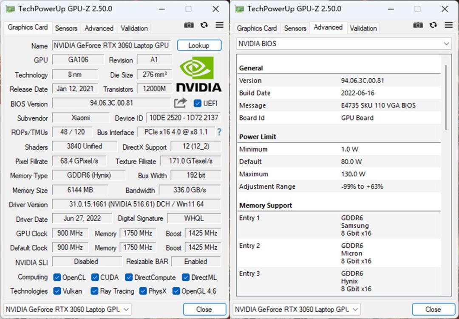This screenshot has height=319, width=459.
Task: Click the Build Date 2022-06-16 value
Action: point(357,93)
